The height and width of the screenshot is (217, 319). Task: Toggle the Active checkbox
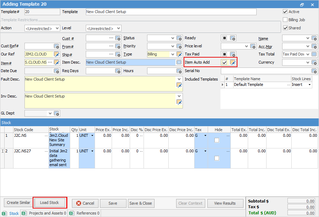point(285,12)
